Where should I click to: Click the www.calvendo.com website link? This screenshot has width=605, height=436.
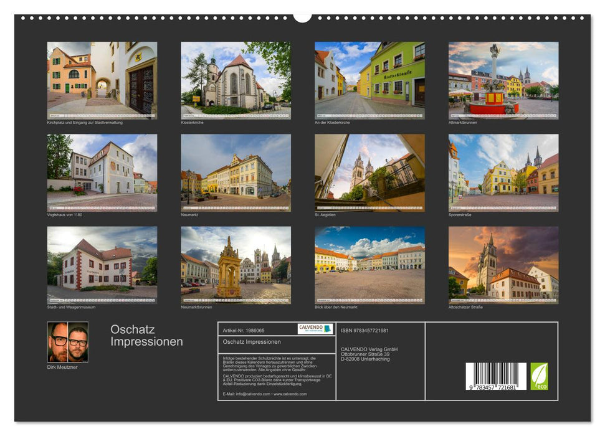(x=290, y=394)
